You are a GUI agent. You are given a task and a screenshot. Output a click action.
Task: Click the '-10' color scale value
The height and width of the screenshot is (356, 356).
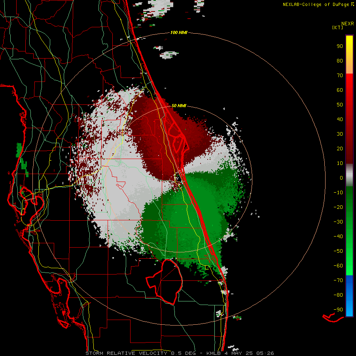(x=338, y=193)
